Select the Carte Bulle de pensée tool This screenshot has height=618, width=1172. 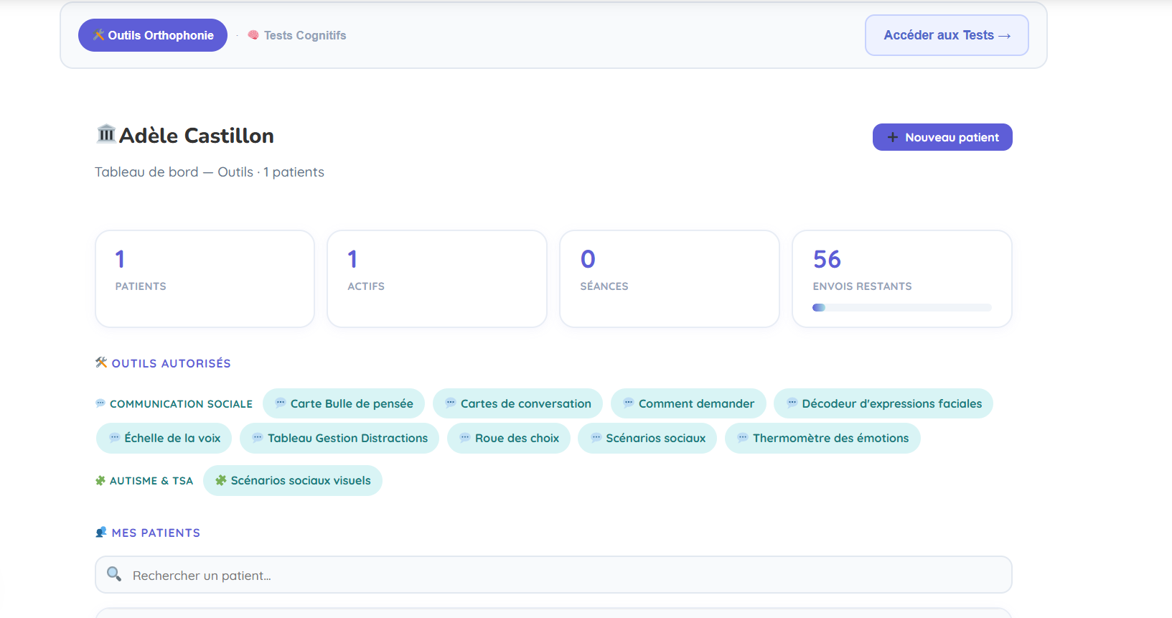tap(344, 403)
